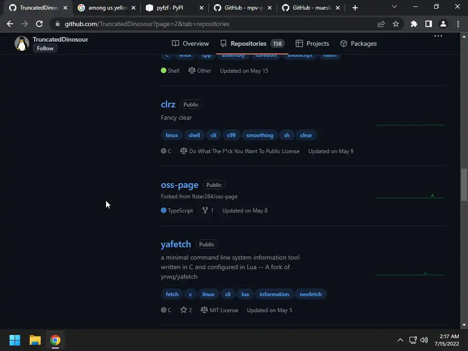Select the fetch topic tag
The width and height of the screenshot is (468, 351).
click(172, 294)
